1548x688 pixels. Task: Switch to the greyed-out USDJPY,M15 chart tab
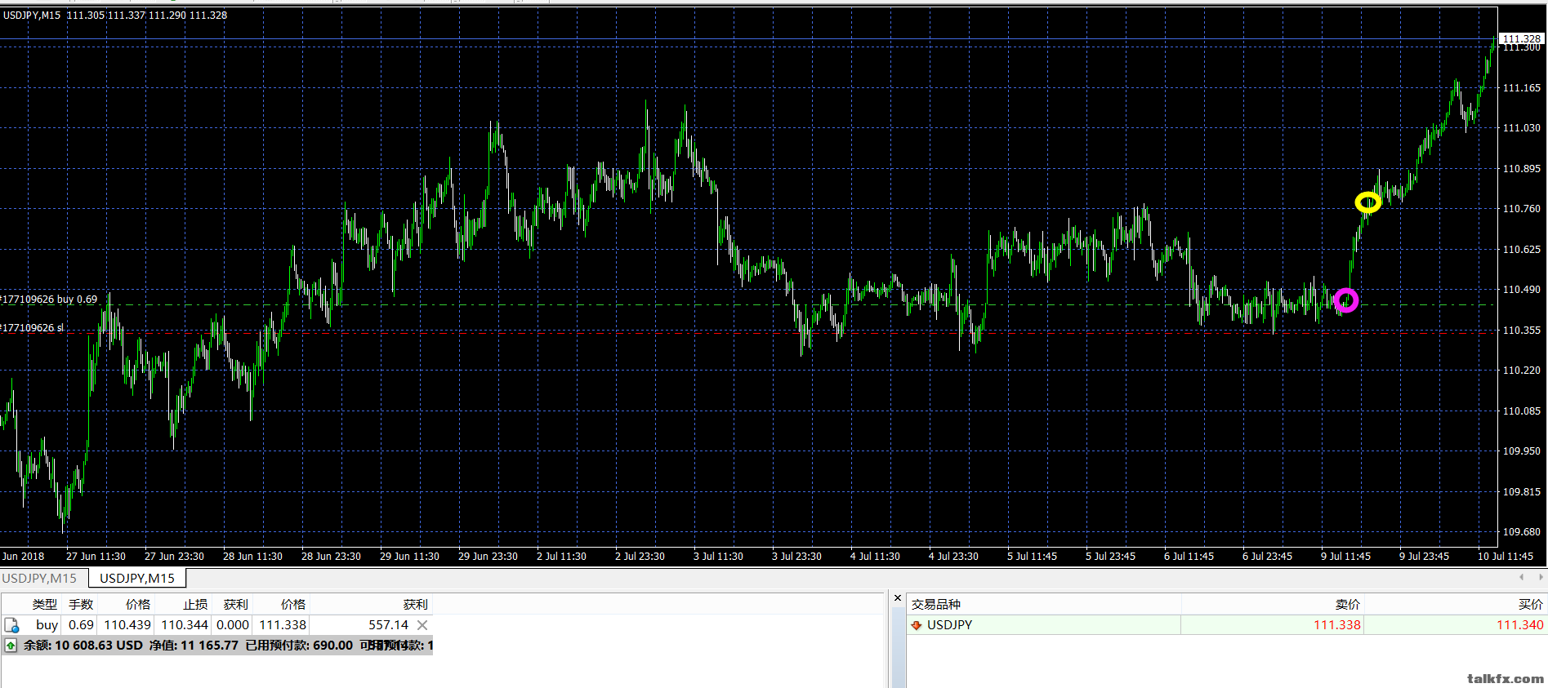(39, 578)
